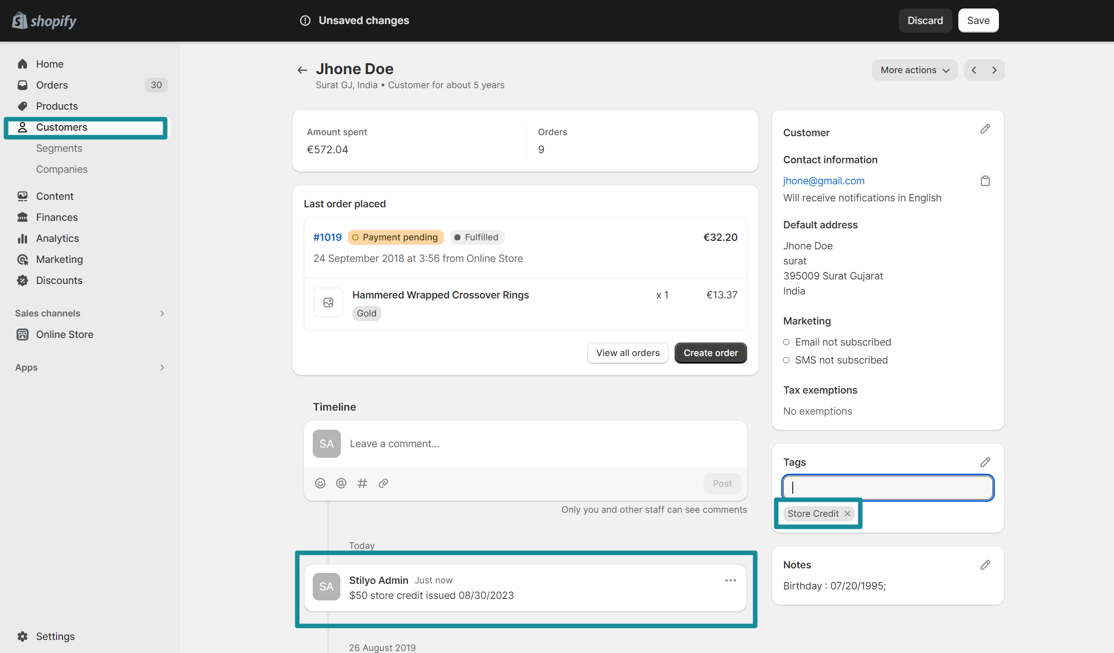Copy the customer email with clipboard icon
This screenshot has width=1114, height=653.
[985, 181]
